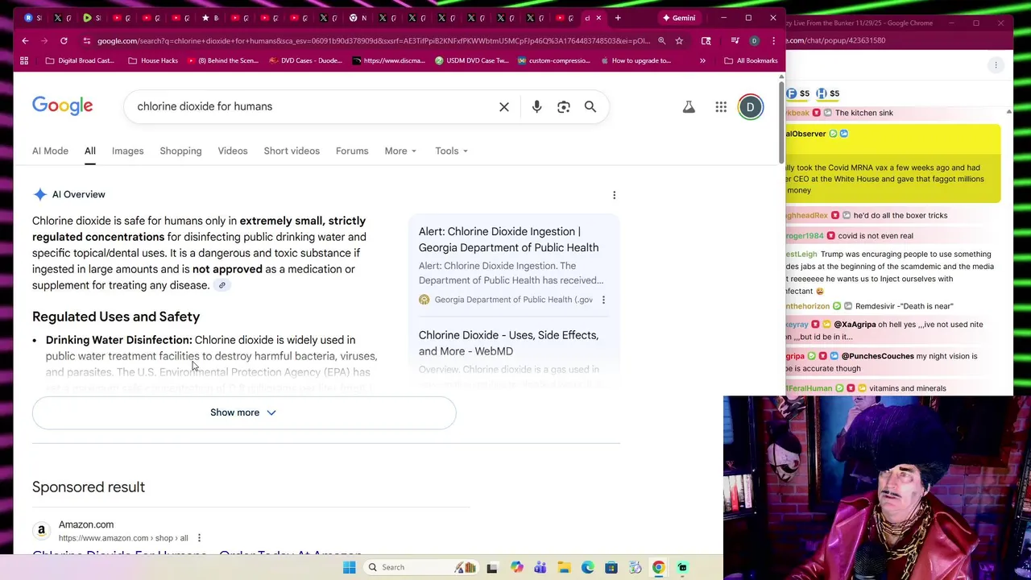Open Digital Broad Cast bookmark folder
1031x580 pixels.
(79, 60)
